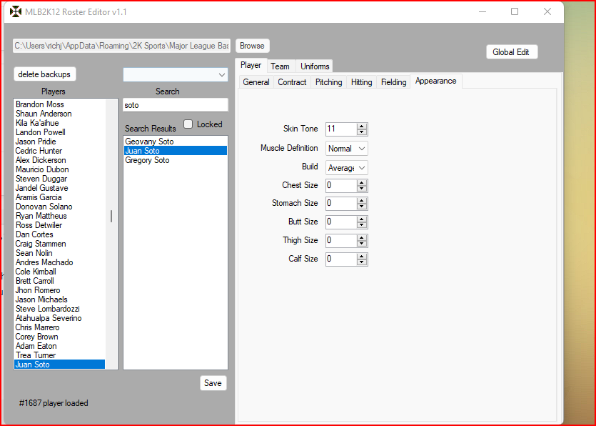Select Steve Lombardozzi in Players list
The image size is (596, 426).
(60, 309)
